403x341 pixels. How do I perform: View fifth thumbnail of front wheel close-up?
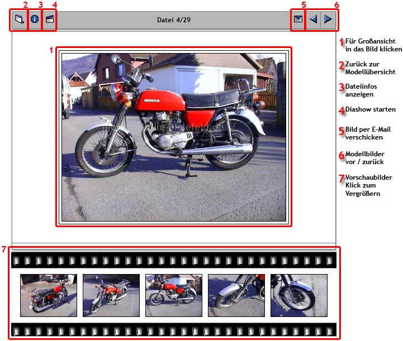(298, 295)
